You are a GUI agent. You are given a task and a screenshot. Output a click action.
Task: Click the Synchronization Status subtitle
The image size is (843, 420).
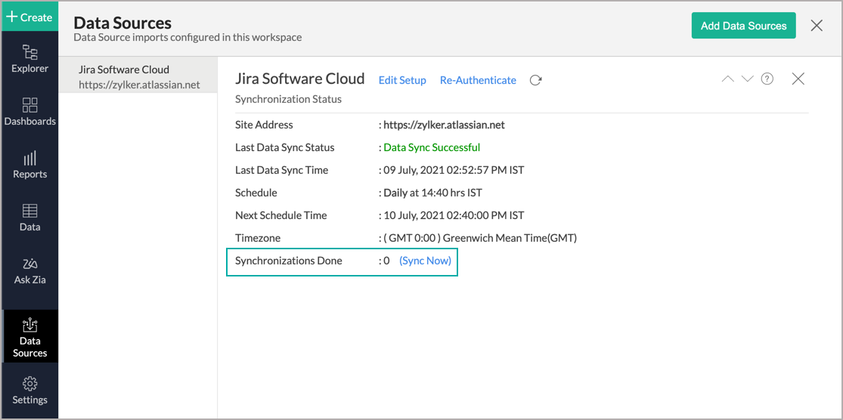point(288,100)
